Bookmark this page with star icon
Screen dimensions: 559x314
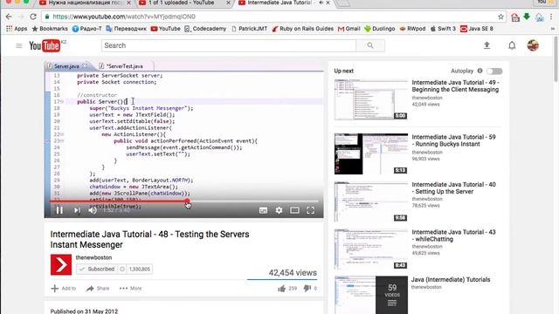pyautogui.click(x=500, y=17)
